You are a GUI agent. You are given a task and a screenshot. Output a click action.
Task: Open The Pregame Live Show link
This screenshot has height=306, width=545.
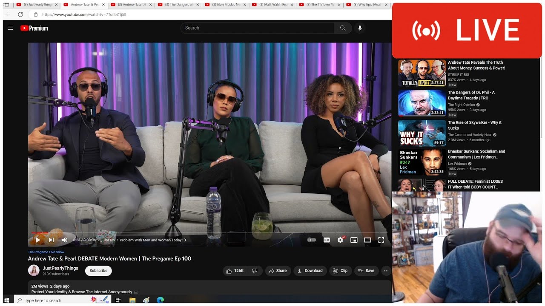[x=46, y=252]
